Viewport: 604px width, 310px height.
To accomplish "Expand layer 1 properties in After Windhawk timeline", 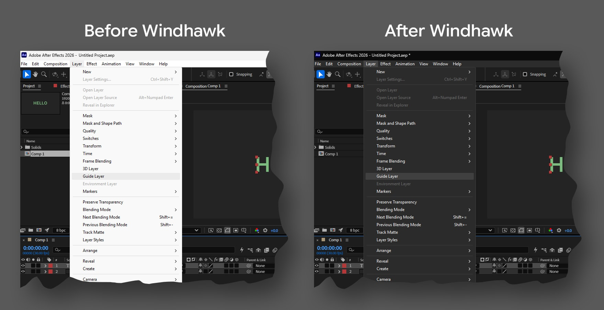I will [x=339, y=266].
